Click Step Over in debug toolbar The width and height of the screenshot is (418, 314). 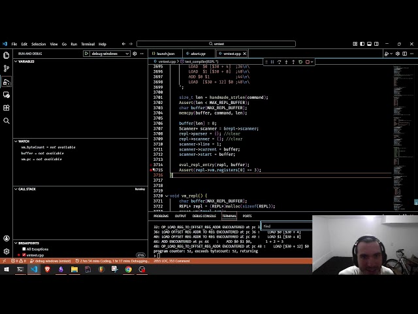click(x=279, y=62)
